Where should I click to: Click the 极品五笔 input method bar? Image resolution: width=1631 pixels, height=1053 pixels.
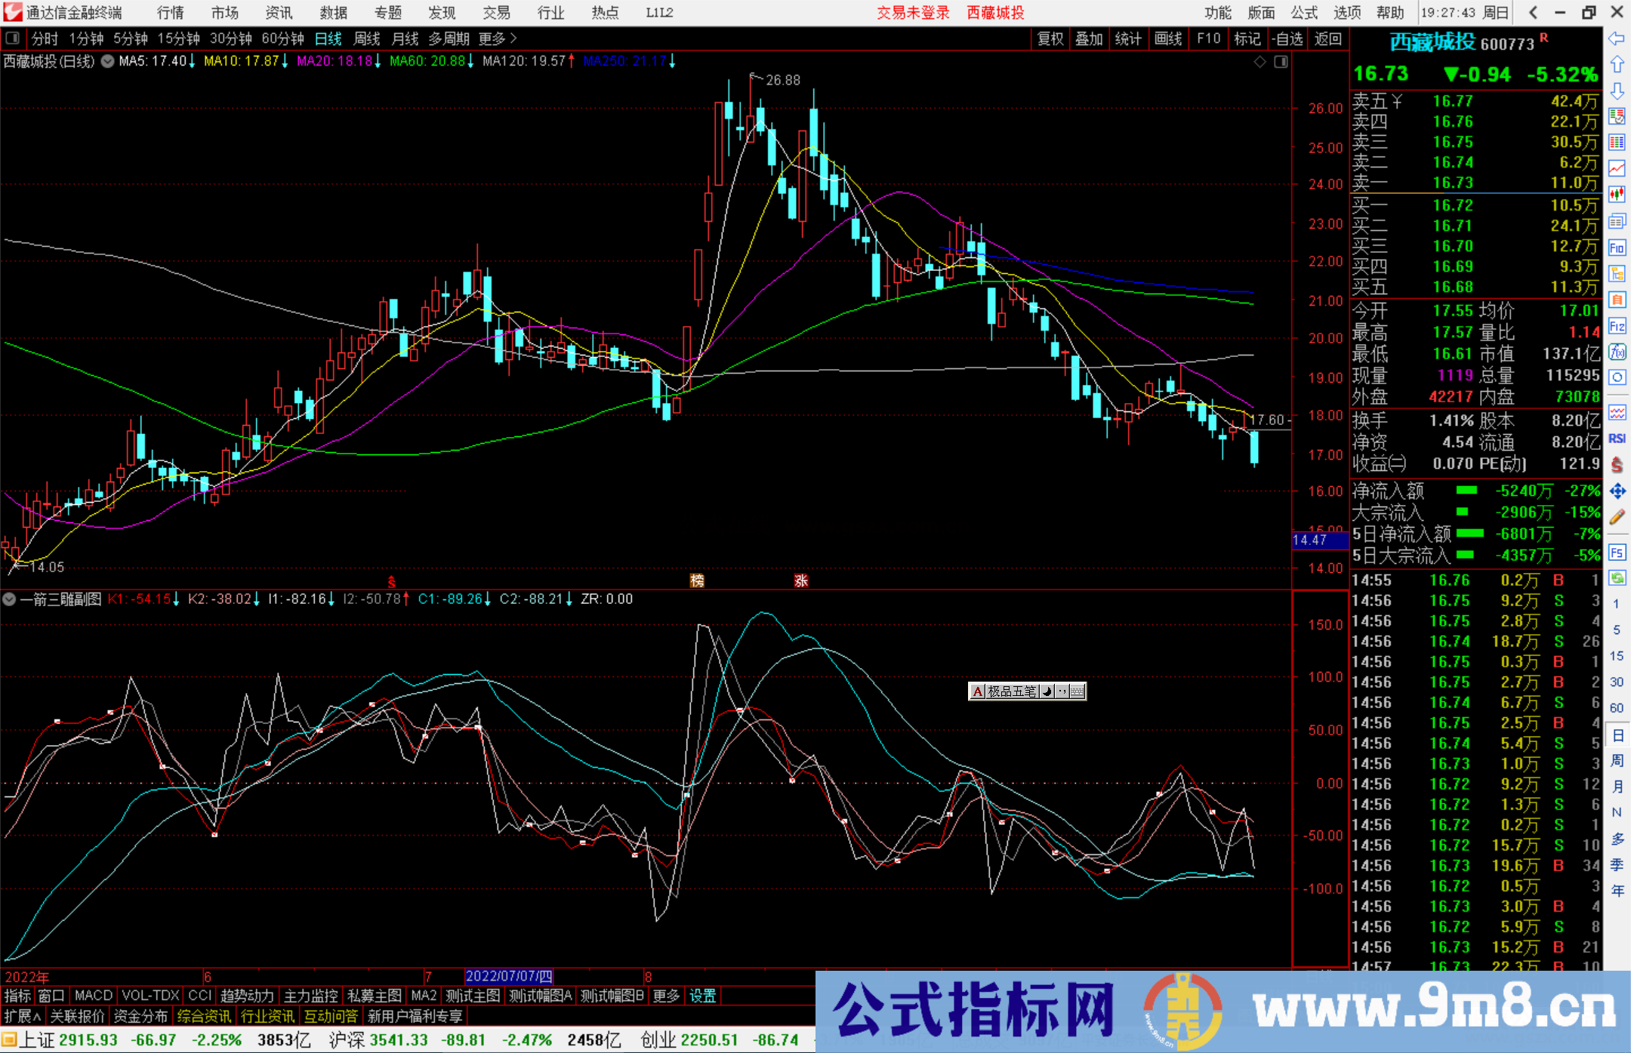pos(1027,691)
